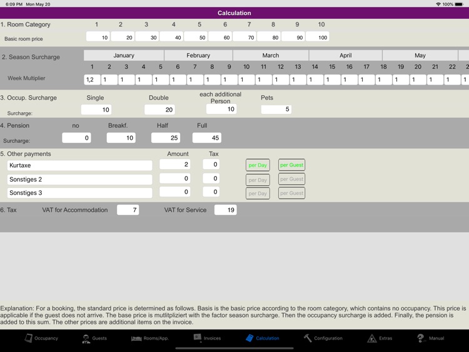The height and width of the screenshot is (352, 469).
Task: Switch to the Manual tab label
Action: [x=436, y=338]
